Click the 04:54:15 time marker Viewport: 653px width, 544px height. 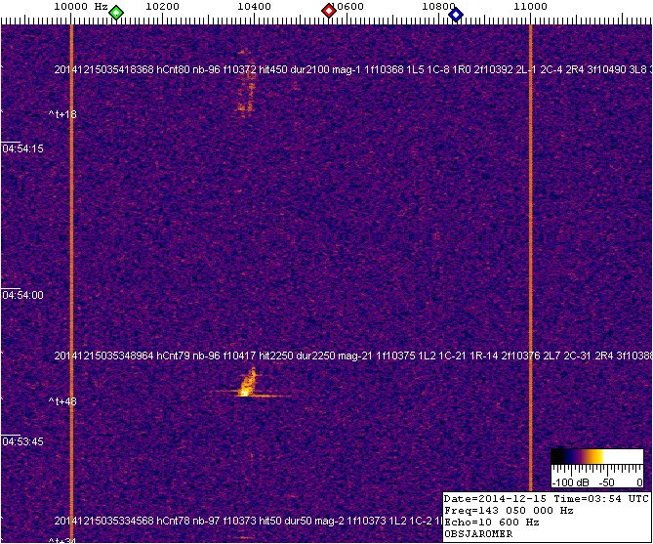[x=23, y=149]
